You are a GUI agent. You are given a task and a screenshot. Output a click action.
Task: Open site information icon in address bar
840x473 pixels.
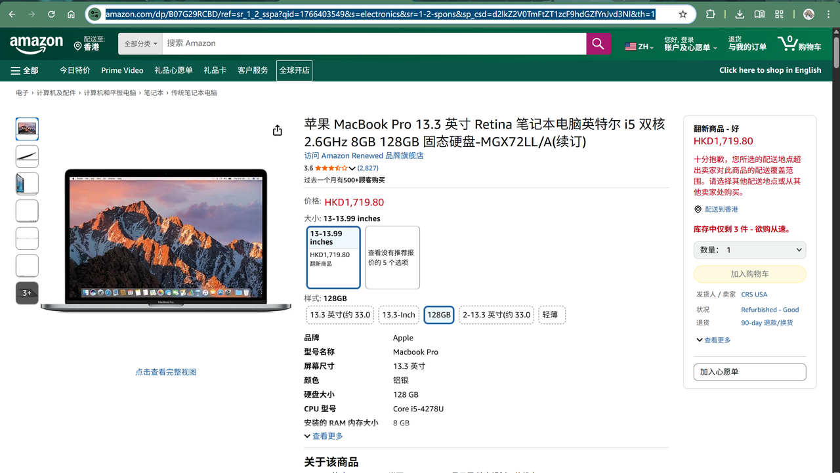(94, 14)
